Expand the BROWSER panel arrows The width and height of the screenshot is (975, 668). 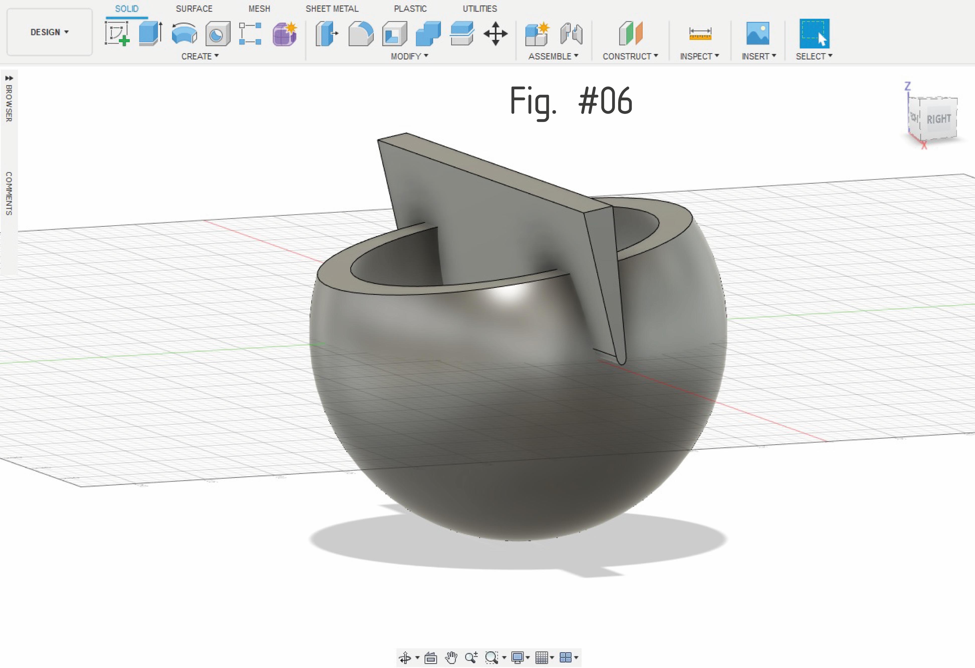(9, 78)
